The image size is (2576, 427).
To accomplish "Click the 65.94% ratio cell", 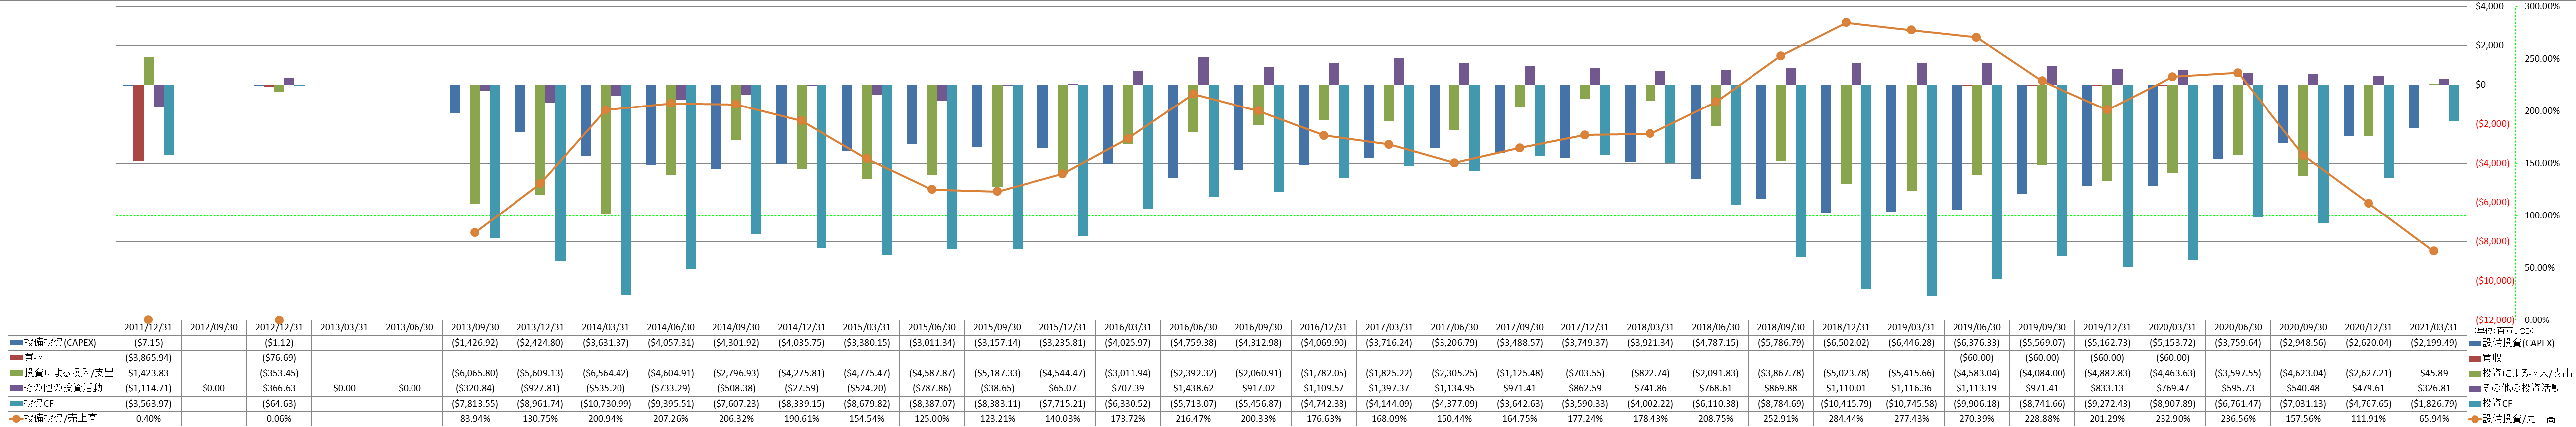I will pos(2434,418).
